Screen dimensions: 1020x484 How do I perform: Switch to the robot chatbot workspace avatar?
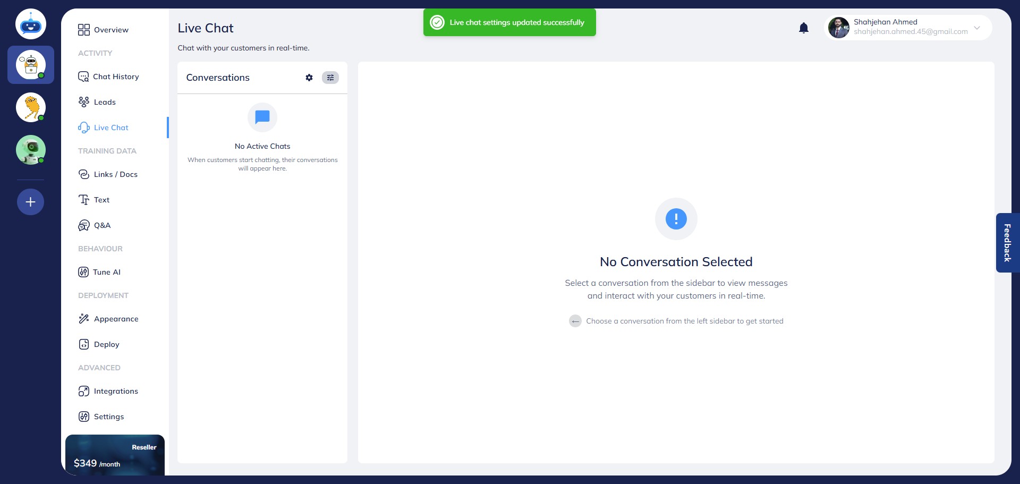coord(30,65)
